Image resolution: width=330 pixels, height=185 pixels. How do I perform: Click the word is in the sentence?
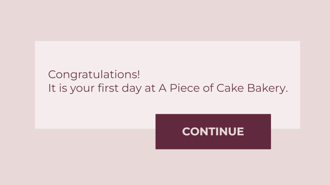coord(63,88)
